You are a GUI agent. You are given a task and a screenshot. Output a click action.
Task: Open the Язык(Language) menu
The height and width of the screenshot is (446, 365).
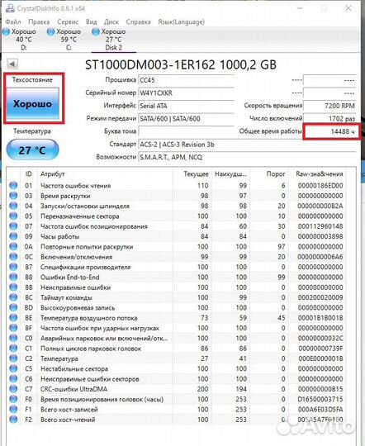(181, 22)
